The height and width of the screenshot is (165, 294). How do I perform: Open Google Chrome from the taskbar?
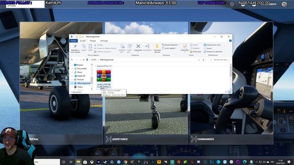click(x=125, y=162)
